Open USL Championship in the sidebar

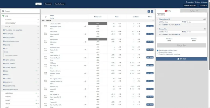pyautogui.click(x=11, y=55)
